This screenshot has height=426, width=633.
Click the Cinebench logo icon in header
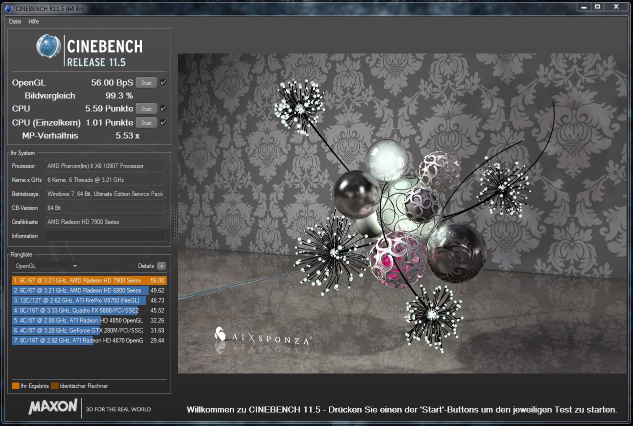[x=49, y=46]
